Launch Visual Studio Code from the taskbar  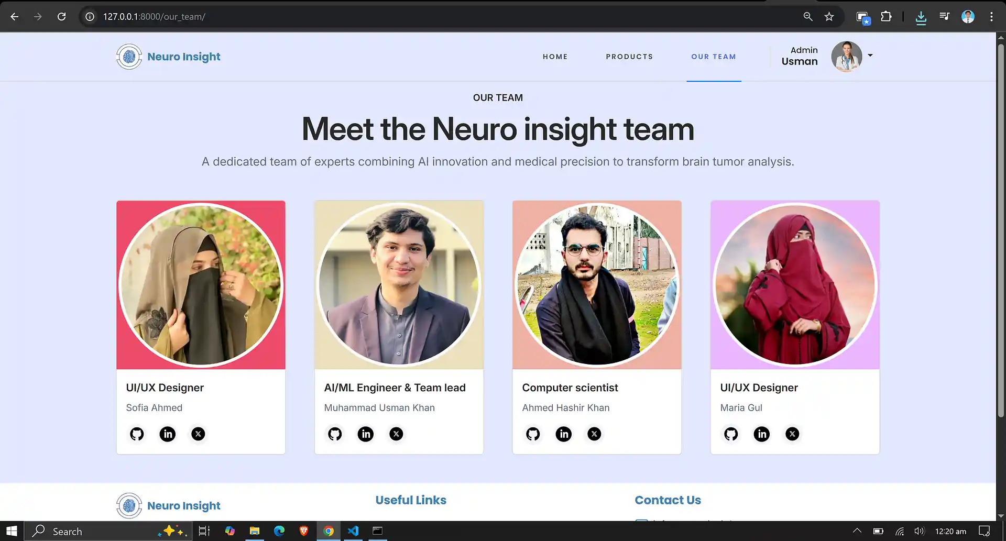[x=353, y=531]
